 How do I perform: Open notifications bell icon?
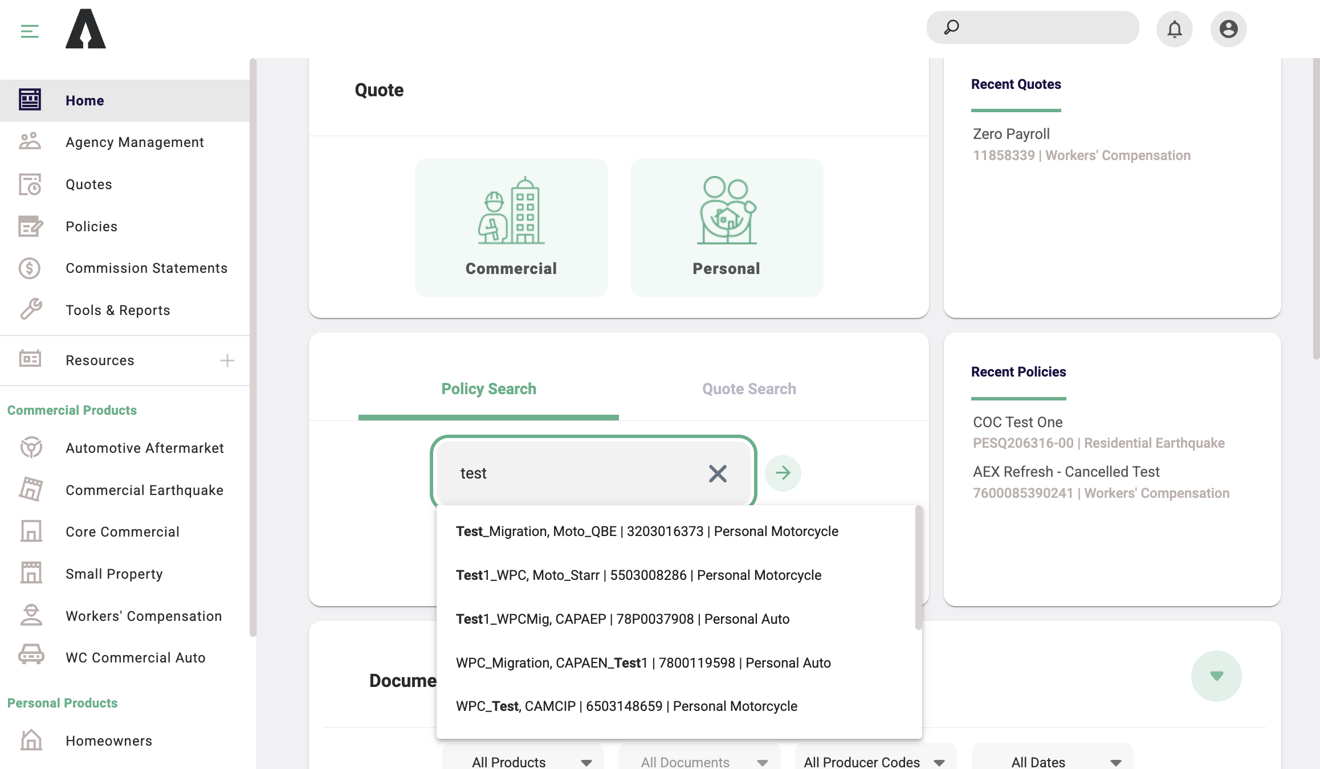tap(1174, 28)
